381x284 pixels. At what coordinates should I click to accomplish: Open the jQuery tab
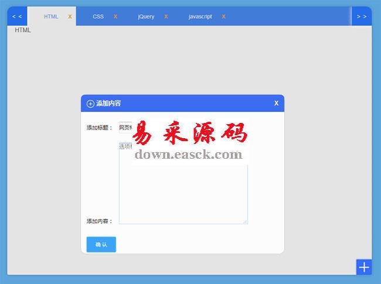tap(146, 16)
